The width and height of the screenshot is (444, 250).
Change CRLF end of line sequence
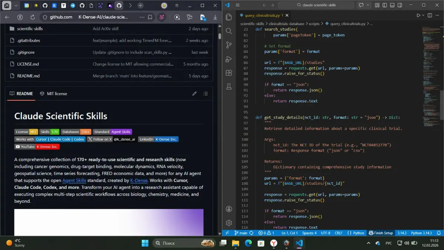[x=339, y=233]
